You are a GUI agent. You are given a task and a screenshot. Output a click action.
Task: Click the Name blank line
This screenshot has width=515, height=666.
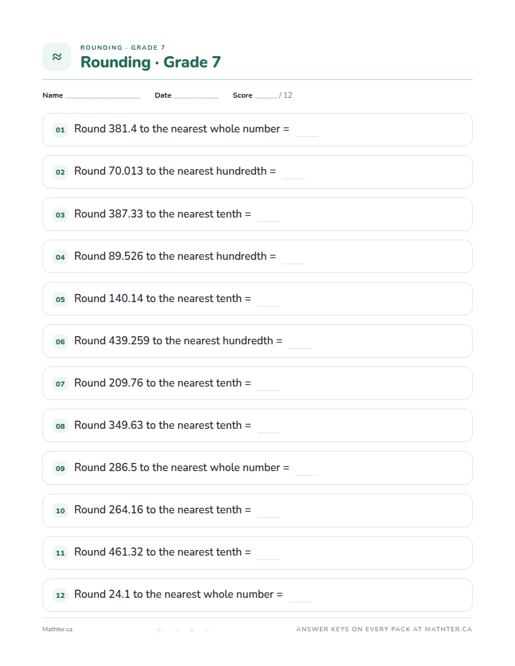pyautogui.click(x=103, y=97)
